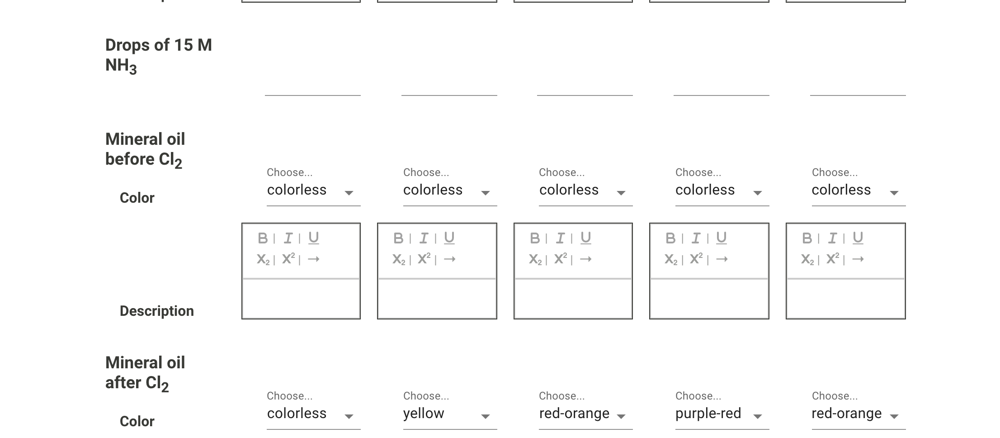Screen dimensions: 1000x438
Task: Click the first NH3 drops input line
Action: pyautogui.click(x=313, y=95)
